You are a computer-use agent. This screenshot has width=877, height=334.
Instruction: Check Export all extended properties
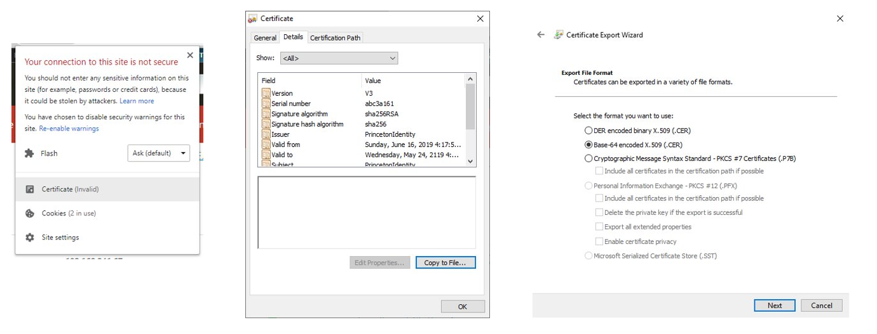point(599,227)
